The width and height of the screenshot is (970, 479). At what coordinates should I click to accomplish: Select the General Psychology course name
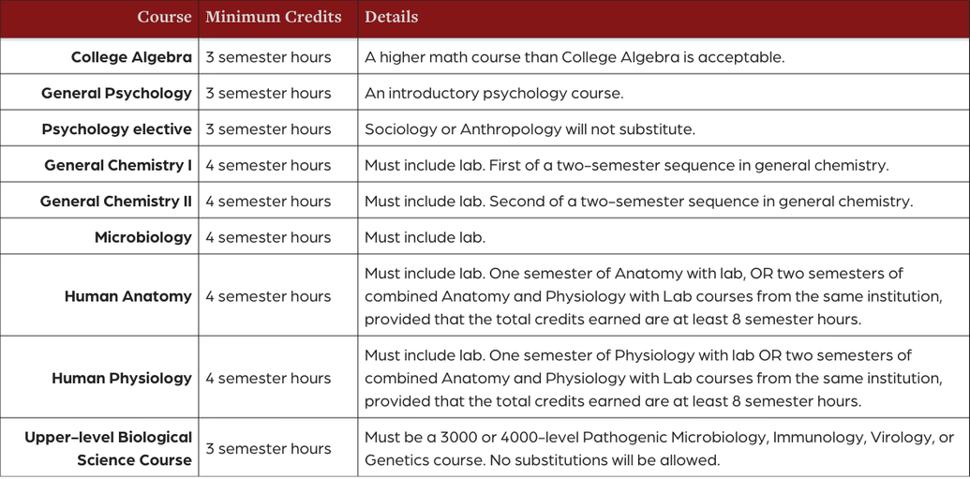coord(116,93)
